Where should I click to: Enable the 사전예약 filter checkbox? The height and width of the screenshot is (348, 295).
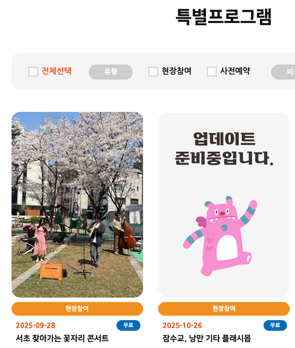(212, 72)
